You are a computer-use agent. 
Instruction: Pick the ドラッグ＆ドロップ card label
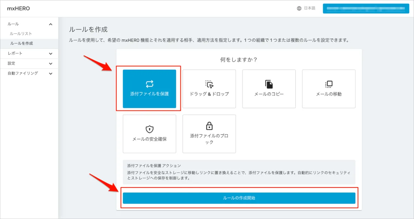click(x=209, y=94)
